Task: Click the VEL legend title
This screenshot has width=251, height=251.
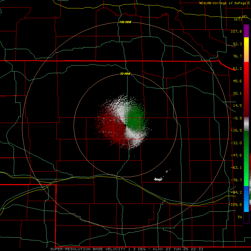Action: (245, 16)
